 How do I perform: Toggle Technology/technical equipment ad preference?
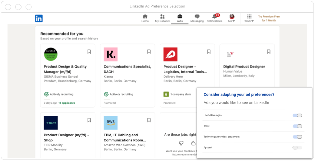[x=297, y=137]
